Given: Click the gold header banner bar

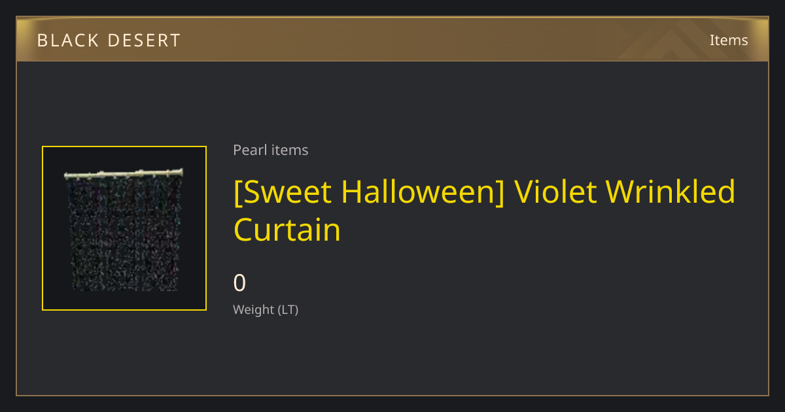Looking at the screenshot, I should [392, 39].
